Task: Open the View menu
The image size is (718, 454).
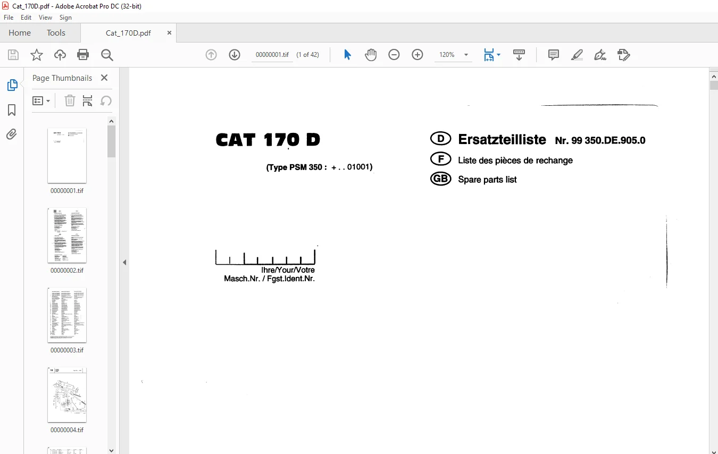Action: click(45, 18)
